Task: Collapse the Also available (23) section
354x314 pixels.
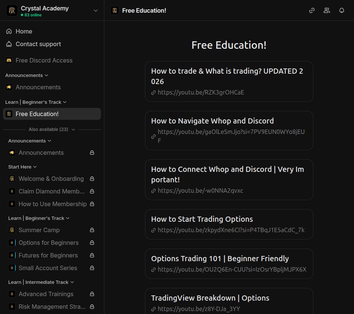Action: click(x=52, y=129)
